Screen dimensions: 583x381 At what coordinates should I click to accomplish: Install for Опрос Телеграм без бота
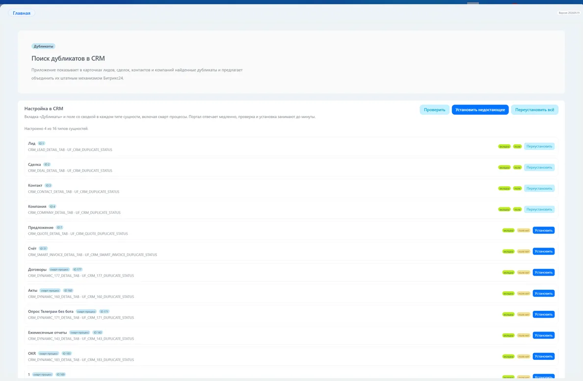[x=543, y=314]
